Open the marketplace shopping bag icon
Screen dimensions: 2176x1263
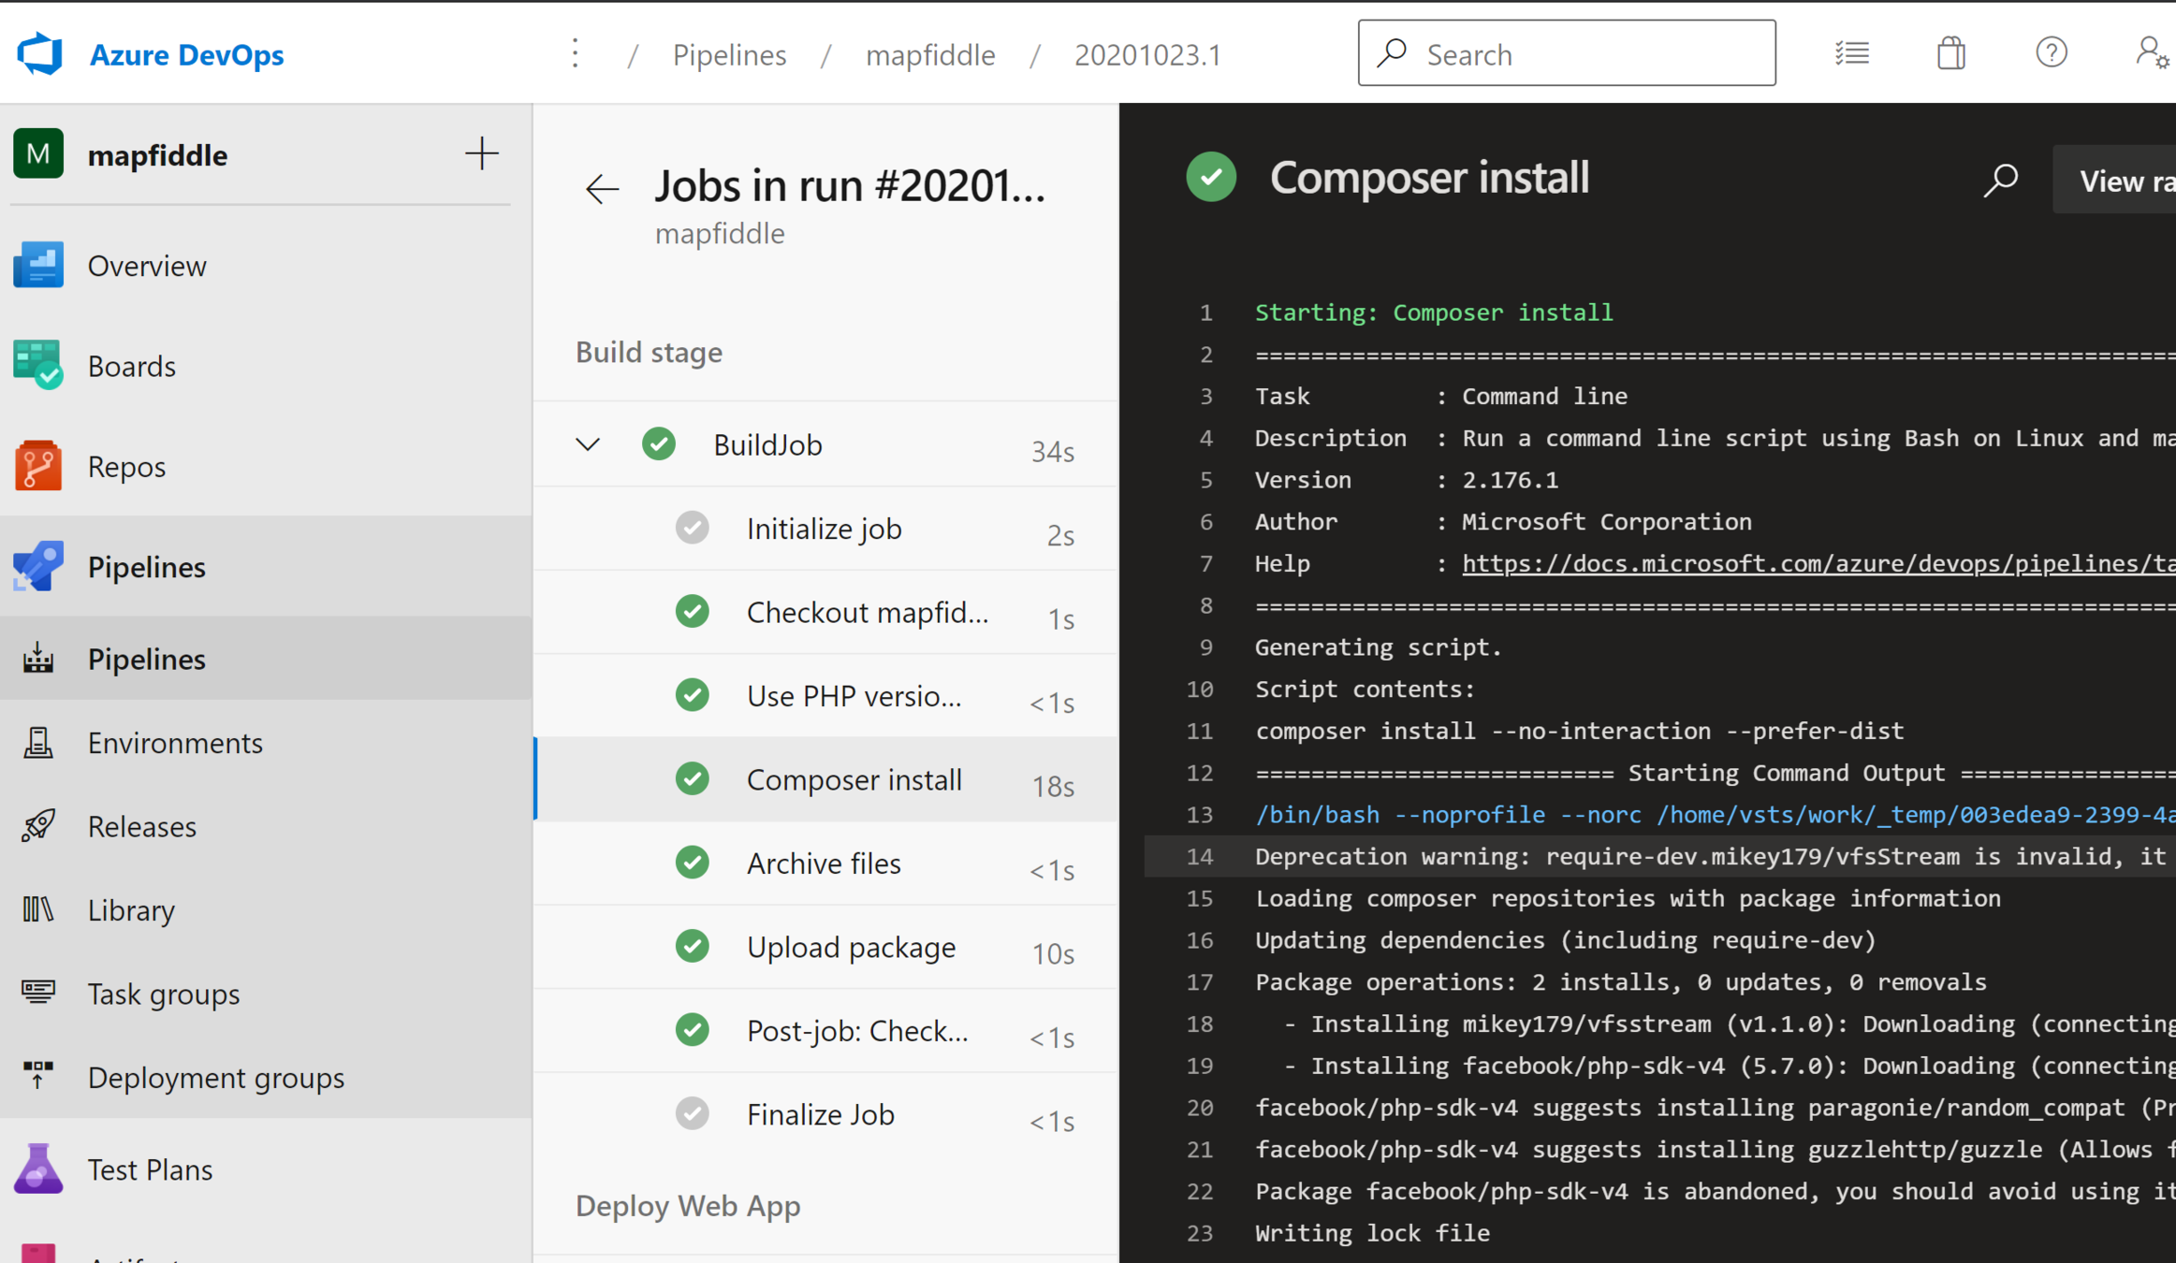pyautogui.click(x=1950, y=53)
